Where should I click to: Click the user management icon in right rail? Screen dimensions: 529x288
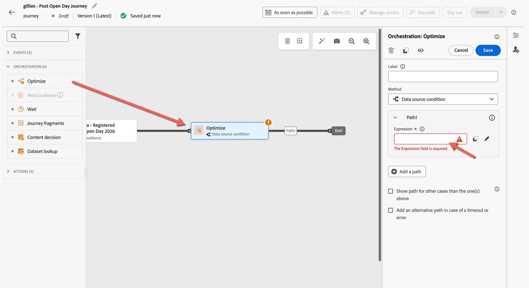click(516, 50)
